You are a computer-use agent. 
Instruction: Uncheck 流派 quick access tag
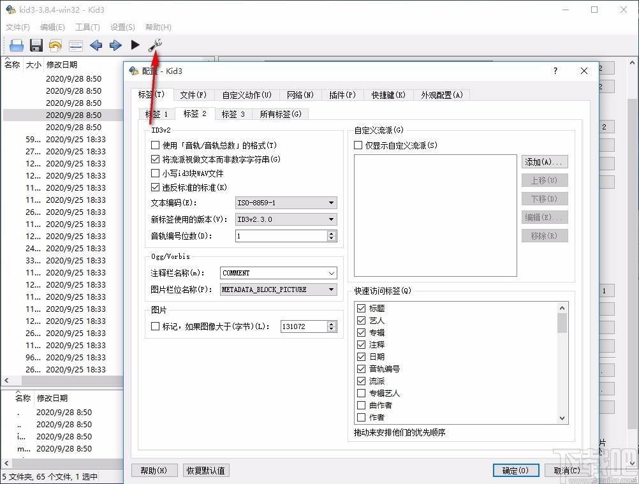point(361,381)
